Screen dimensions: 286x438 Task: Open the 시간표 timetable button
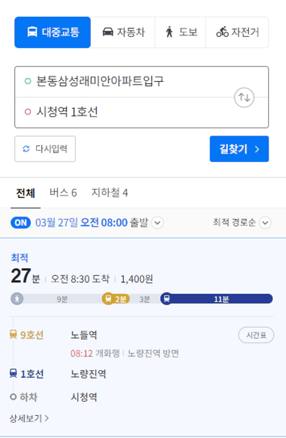pos(256,335)
